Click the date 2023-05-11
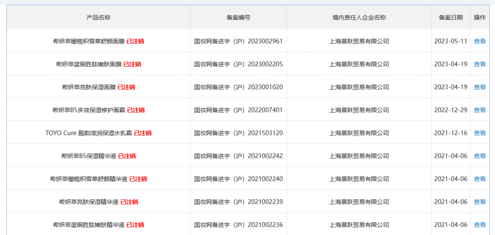495x235 pixels. pyautogui.click(x=451, y=41)
